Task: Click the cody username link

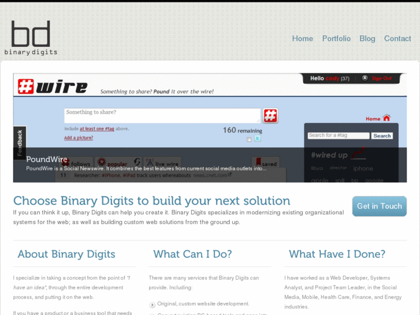Action: click(x=332, y=78)
